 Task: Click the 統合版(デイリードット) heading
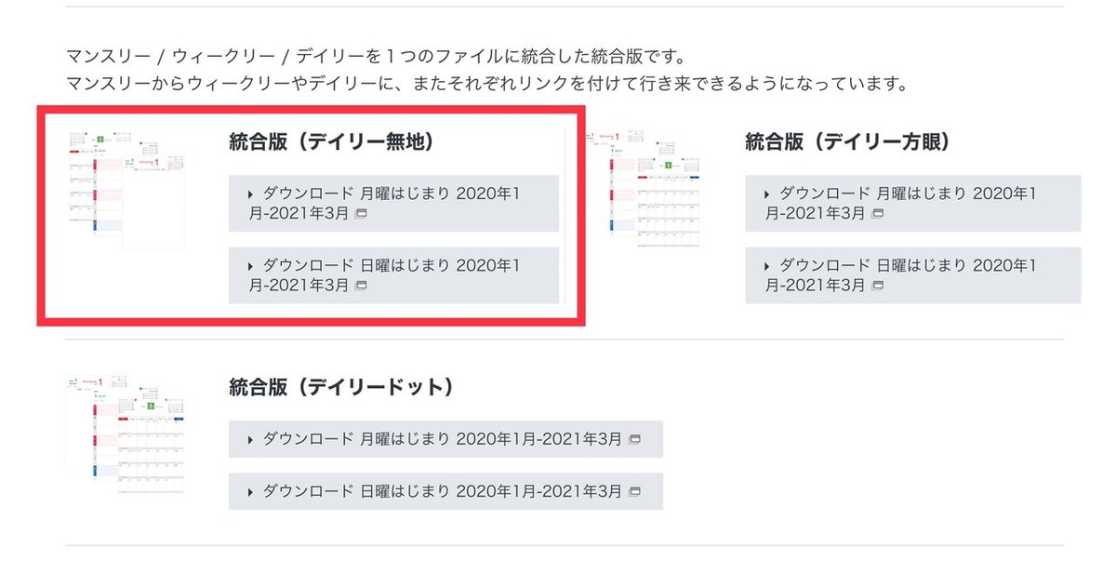(x=341, y=387)
